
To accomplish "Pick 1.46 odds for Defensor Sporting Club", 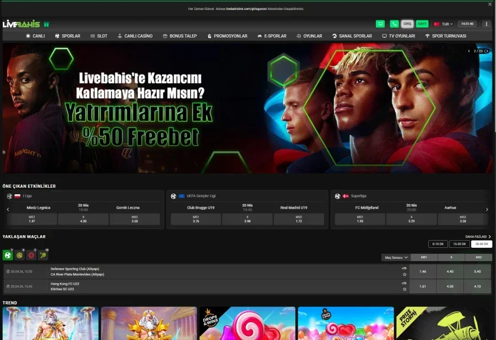I will pos(423,272).
